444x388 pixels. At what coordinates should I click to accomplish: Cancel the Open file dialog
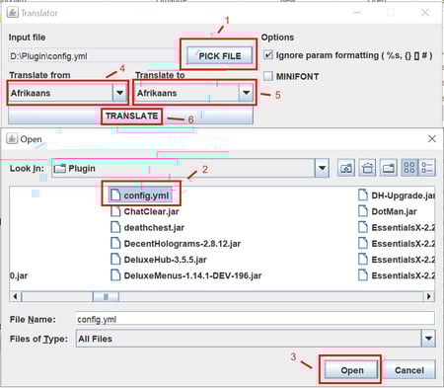click(408, 370)
